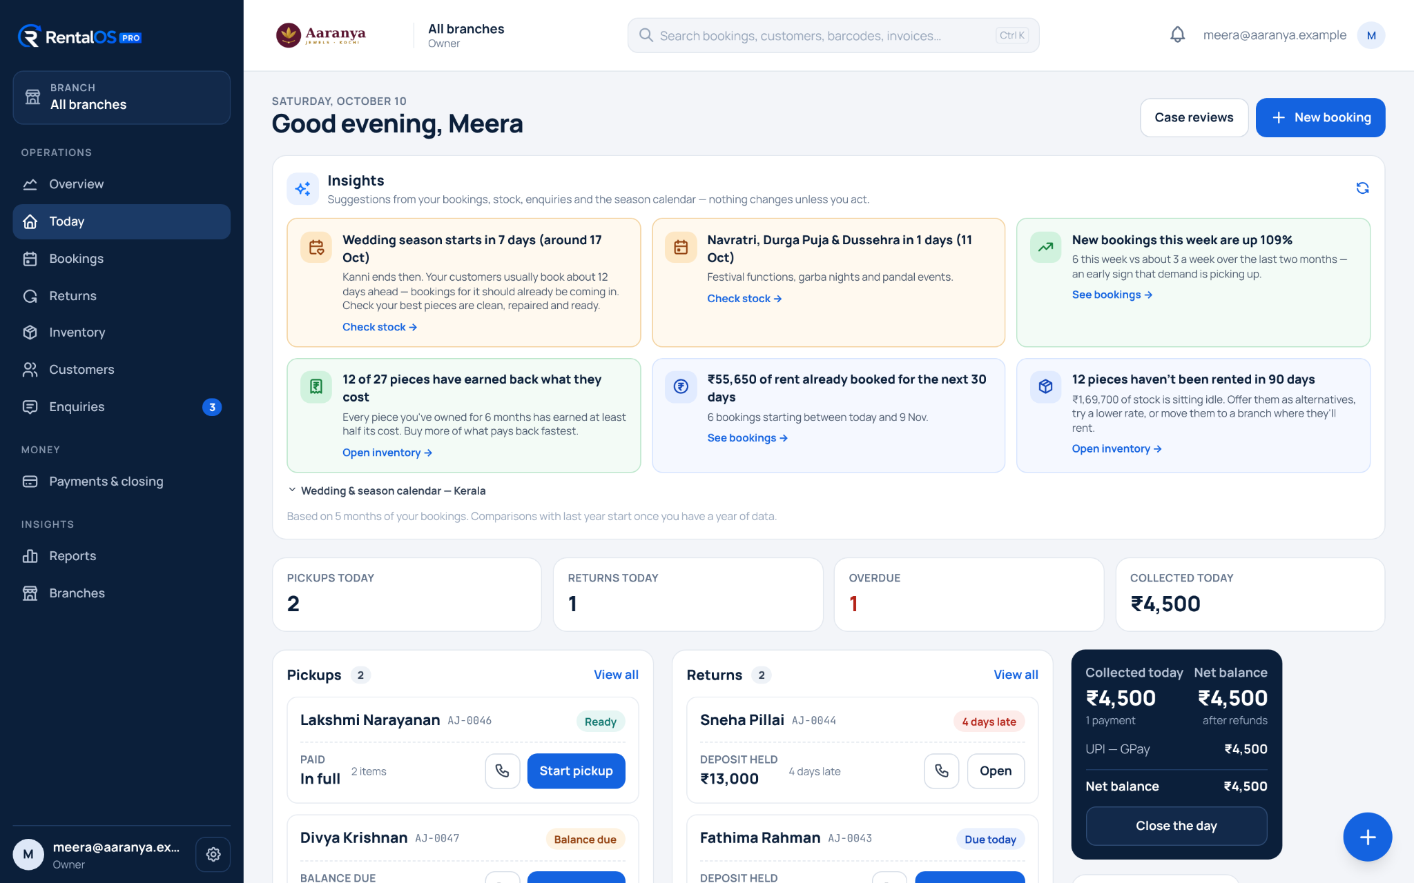Image resolution: width=1414 pixels, height=883 pixels.
Task: Click the Overdue stat card
Action: tap(969, 595)
